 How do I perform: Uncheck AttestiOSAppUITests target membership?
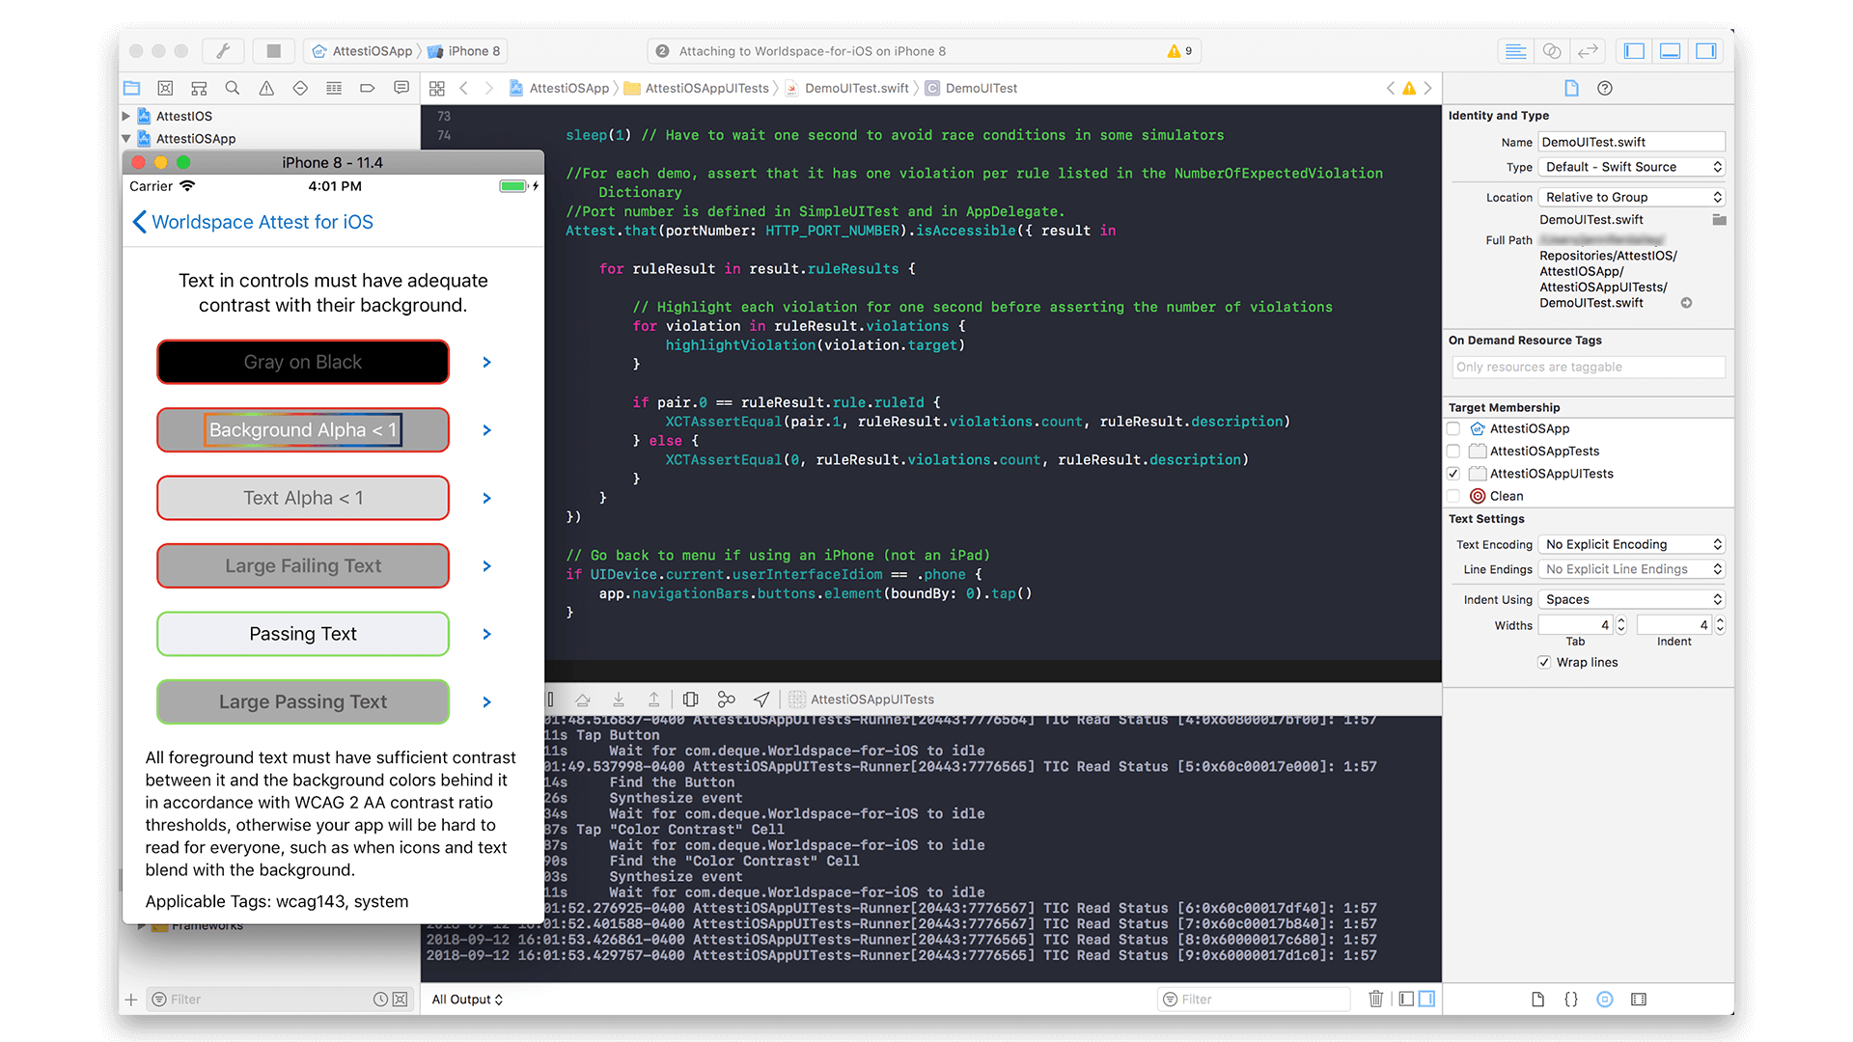point(1453,474)
